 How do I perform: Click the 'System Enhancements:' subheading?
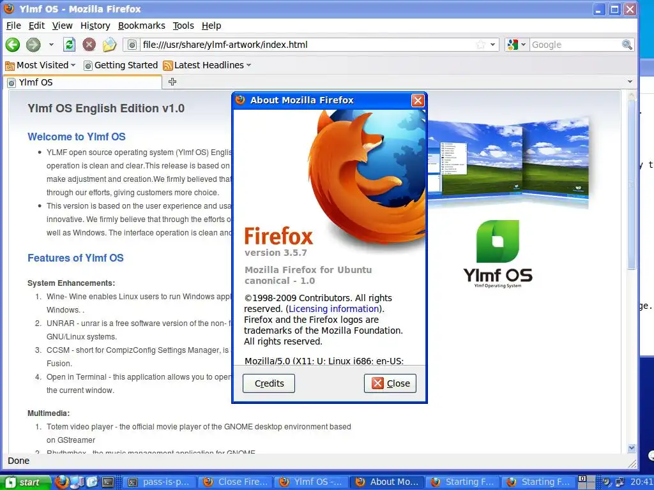(72, 283)
